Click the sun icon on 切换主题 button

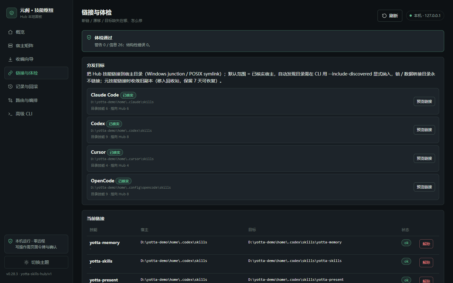click(x=26, y=262)
